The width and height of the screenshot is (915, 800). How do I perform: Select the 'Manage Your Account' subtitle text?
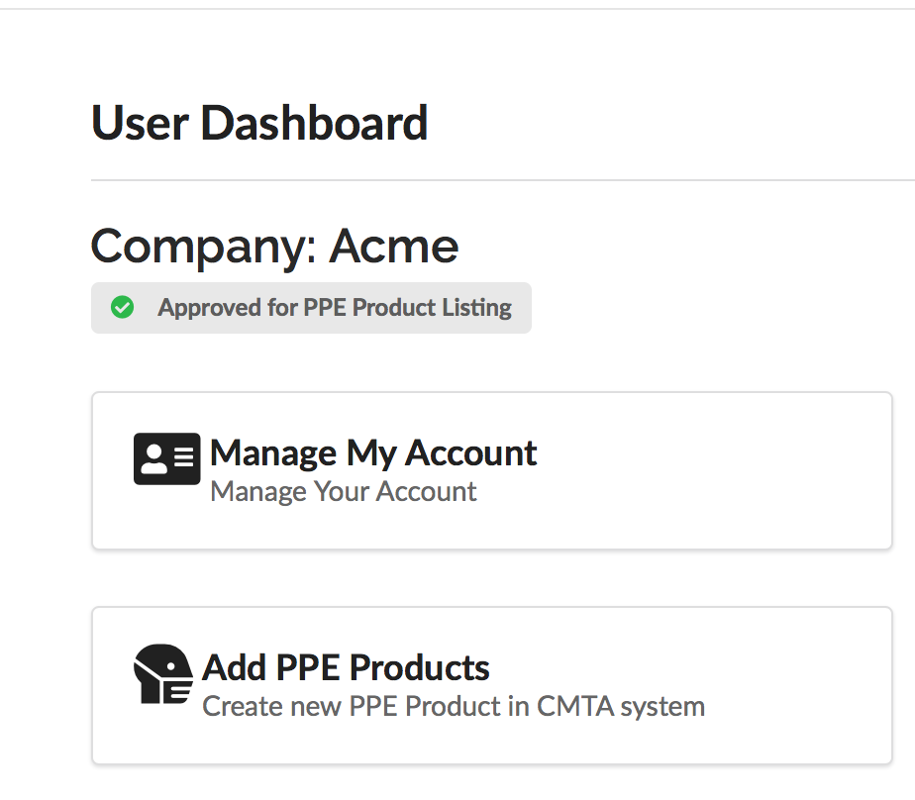[x=343, y=491]
